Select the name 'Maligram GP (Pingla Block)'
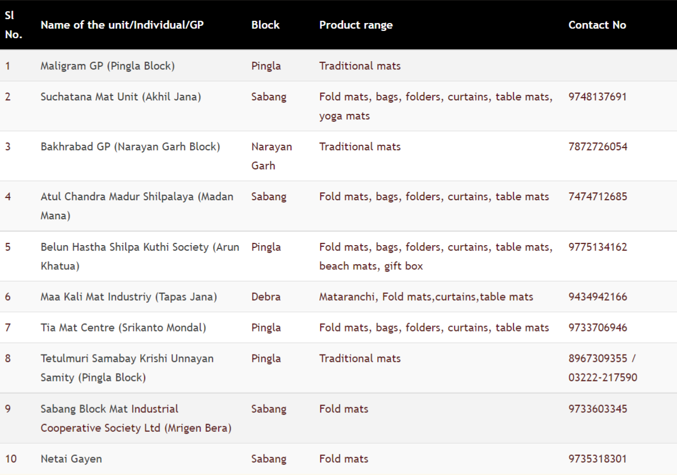 [x=108, y=66]
